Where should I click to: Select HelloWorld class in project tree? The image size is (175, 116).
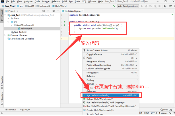coord(32,28)
